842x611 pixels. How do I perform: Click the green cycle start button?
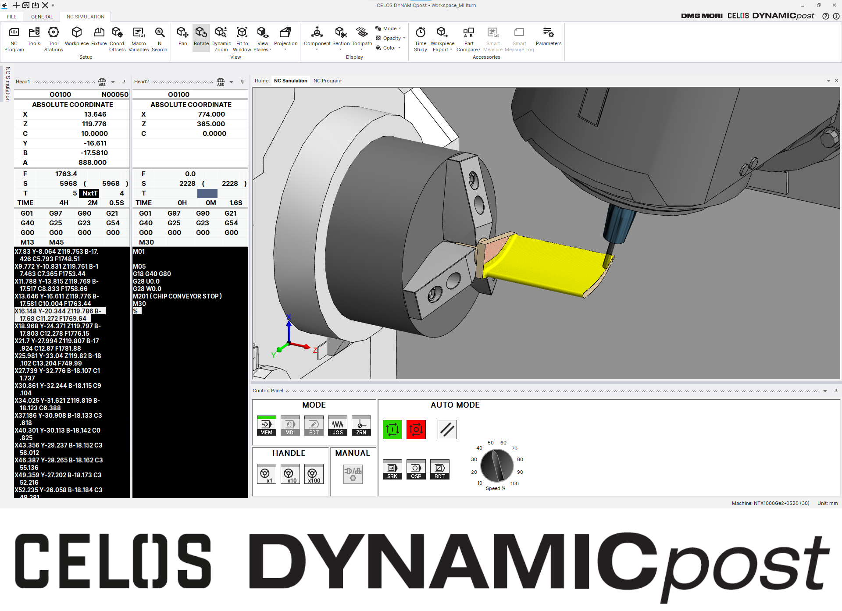tap(392, 430)
